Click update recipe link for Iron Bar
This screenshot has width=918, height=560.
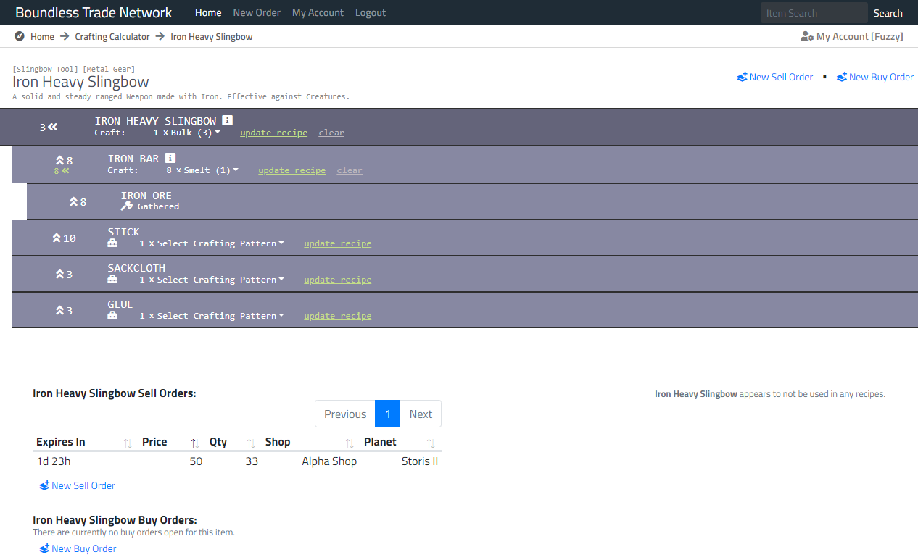[291, 170]
